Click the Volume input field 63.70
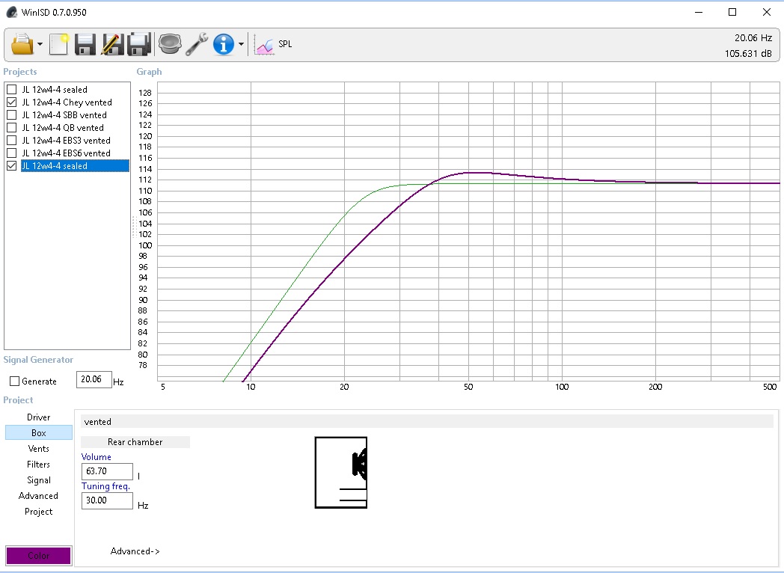The image size is (784, 573). point(107,471)
